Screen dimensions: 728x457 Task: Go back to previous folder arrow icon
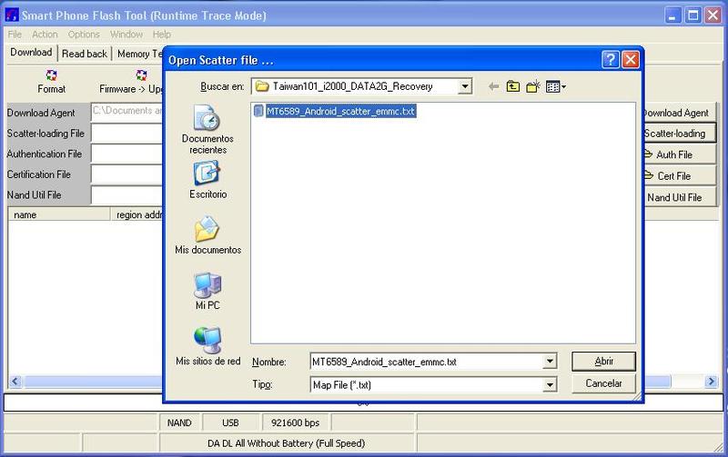(493, 86)
